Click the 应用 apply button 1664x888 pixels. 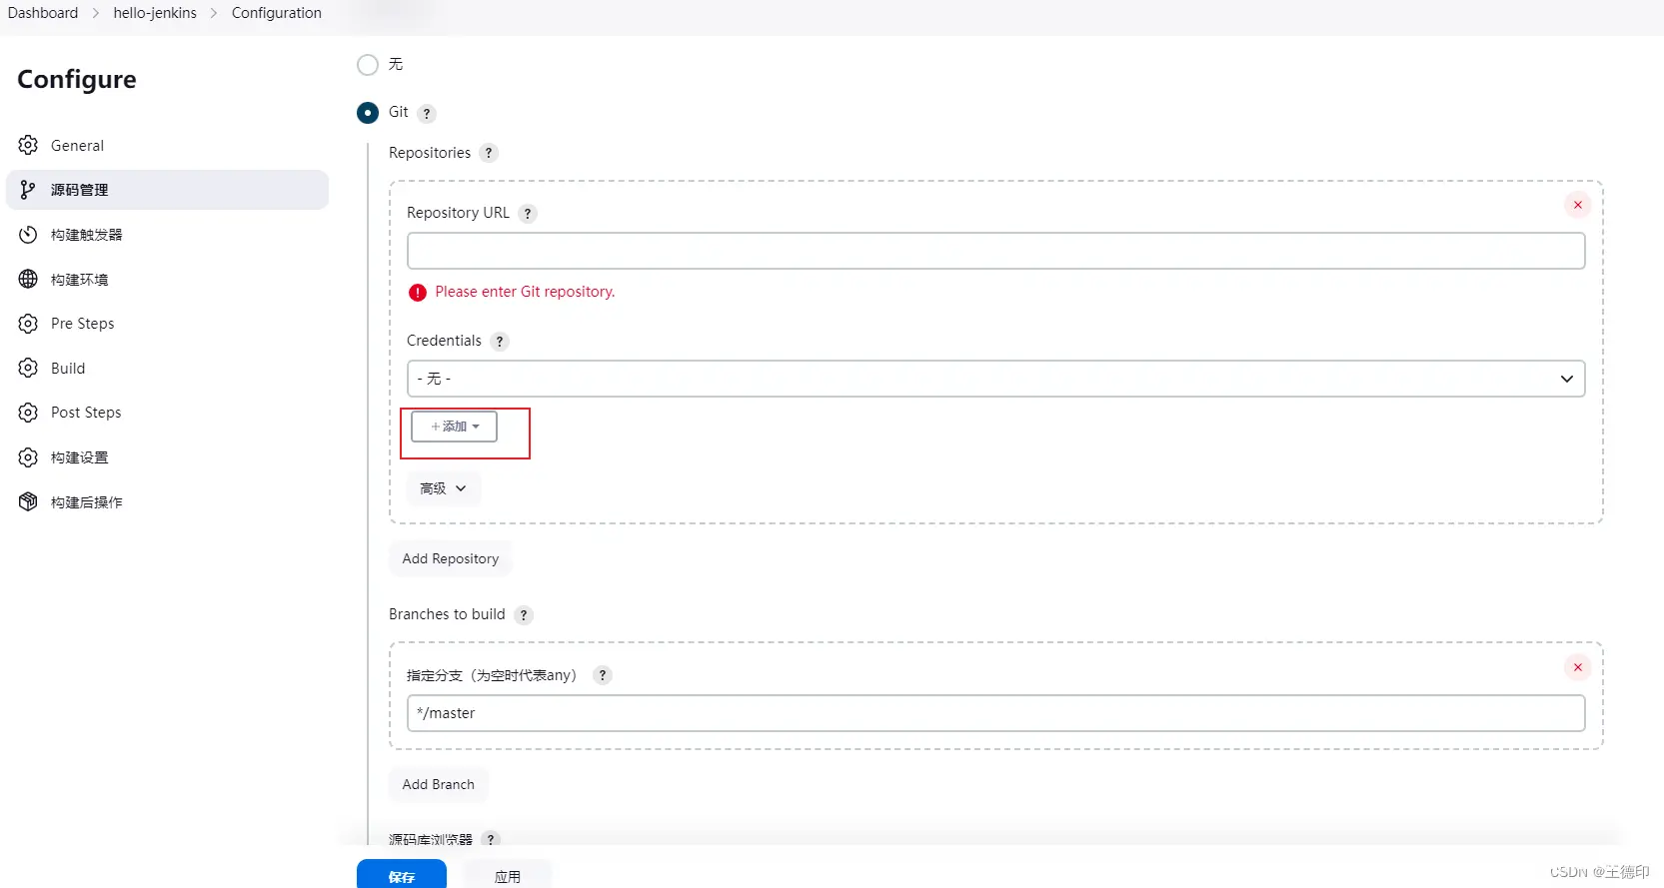(508, 875)
